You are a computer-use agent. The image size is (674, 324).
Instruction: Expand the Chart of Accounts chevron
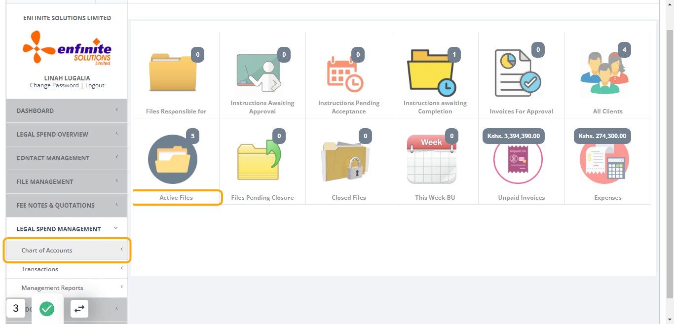click(x=121, y=250)
